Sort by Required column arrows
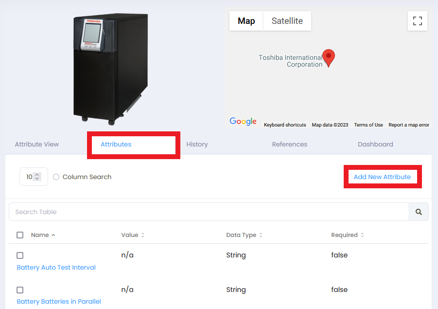Screen dimensions: 438x309 pos(362,235)
